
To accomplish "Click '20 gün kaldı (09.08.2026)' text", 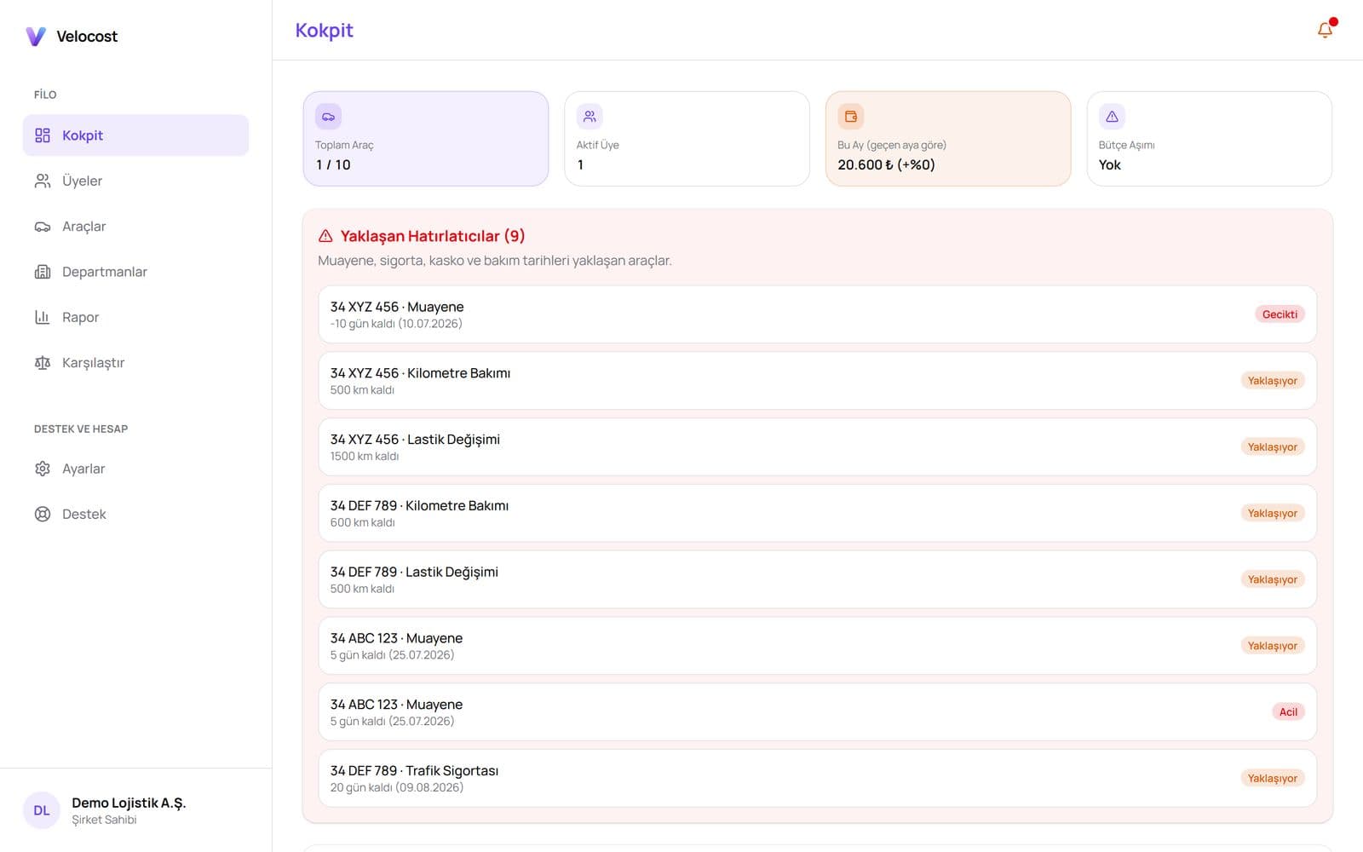I will [x=397, y=788].
